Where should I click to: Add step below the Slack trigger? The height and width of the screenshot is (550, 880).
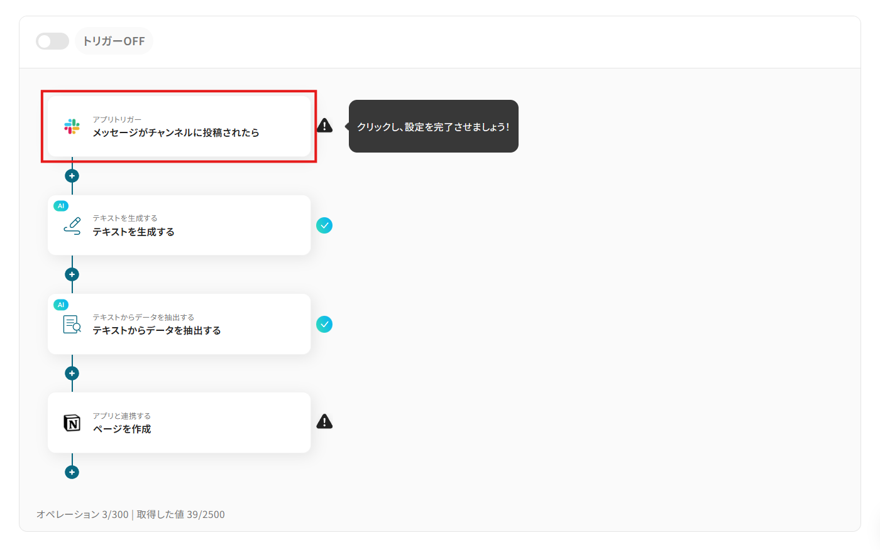(x=72, y=176)
